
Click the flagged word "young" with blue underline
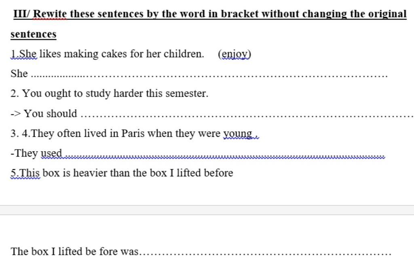[x=238, y=134]
